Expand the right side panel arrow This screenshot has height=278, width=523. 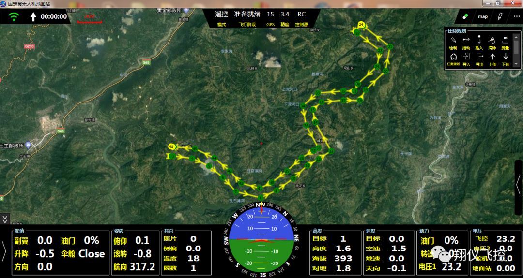pos(518,184)
